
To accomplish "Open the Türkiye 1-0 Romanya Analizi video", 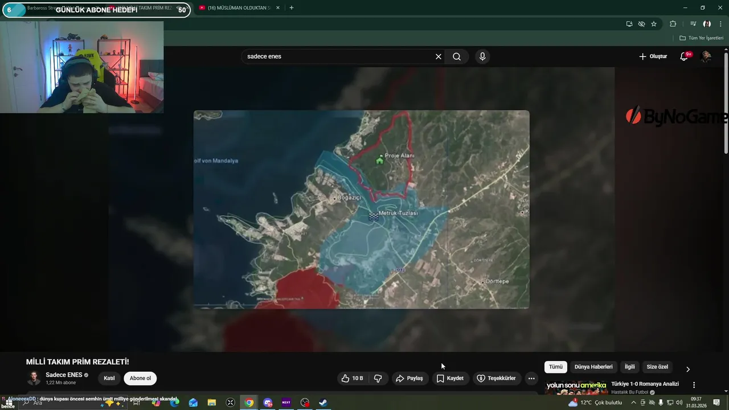I will [645, 384].
